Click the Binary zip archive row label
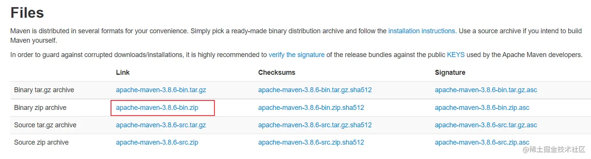Viewport: 591px width, 159px height. 40,108
